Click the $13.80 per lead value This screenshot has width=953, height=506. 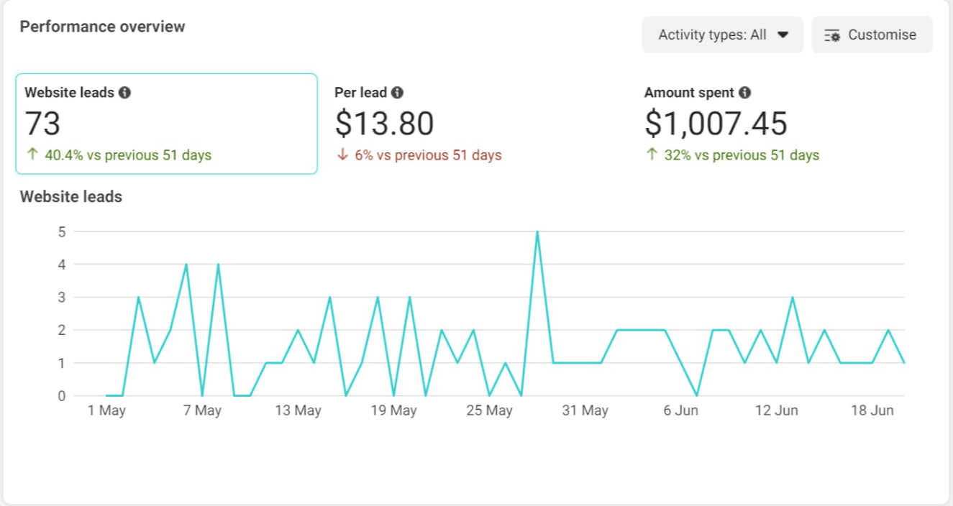384,124
